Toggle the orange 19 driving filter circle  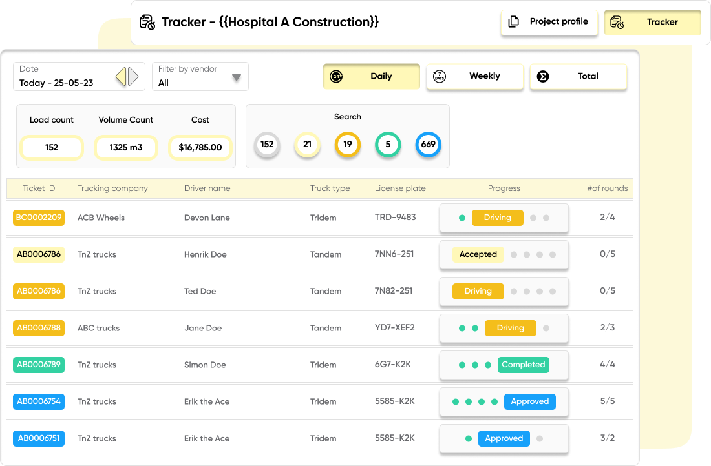point(347,145)
